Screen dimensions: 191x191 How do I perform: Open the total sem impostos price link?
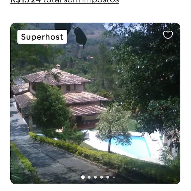65,2
